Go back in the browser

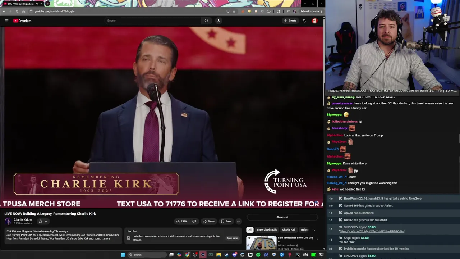click(x=4, y=11)
